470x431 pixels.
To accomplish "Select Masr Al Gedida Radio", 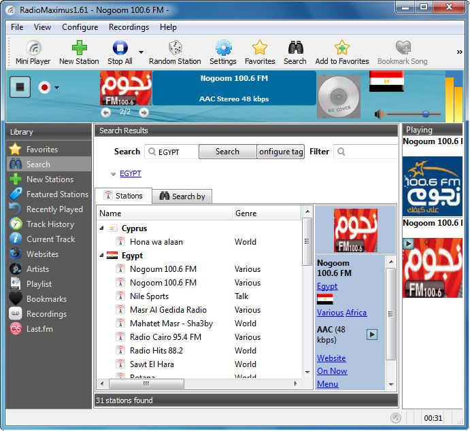I will tap(168, 310).
